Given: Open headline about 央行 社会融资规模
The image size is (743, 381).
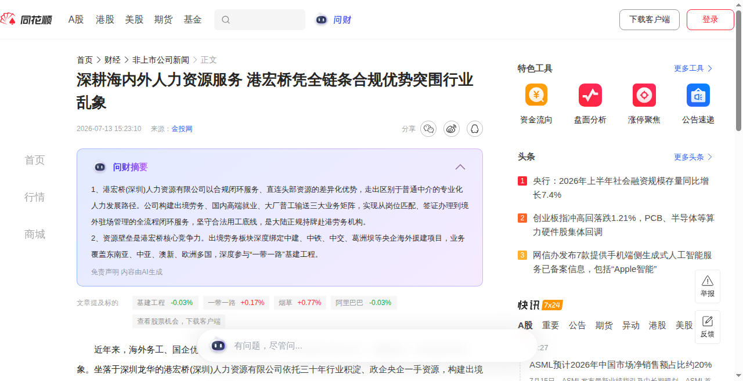Looking at the screenshot, I should pyautogui.click(x=621, y=188).
